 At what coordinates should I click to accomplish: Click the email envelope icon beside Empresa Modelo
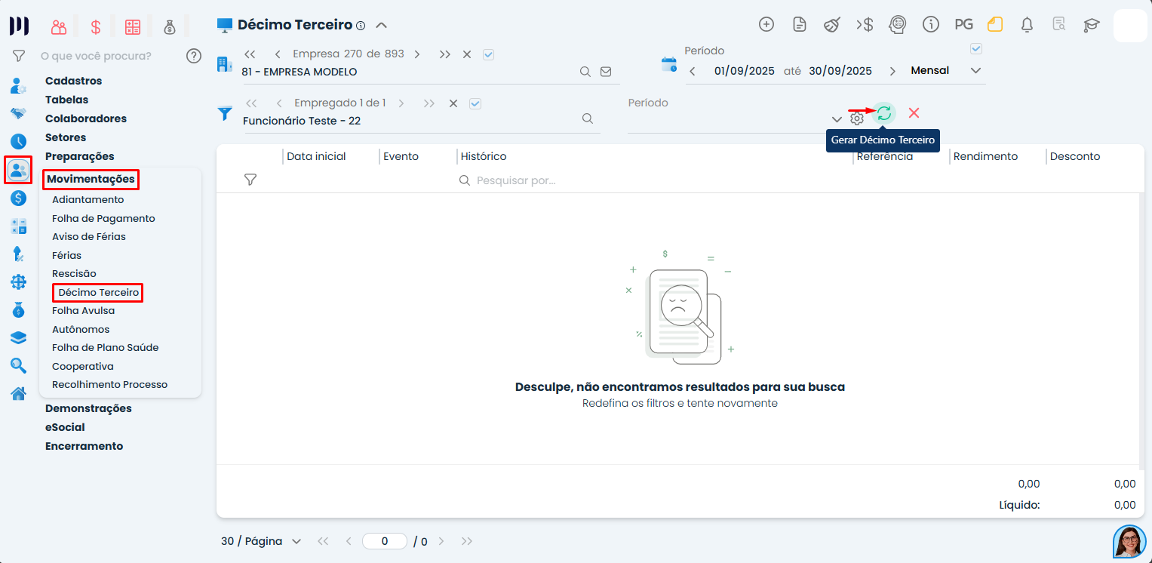(606, 72)
